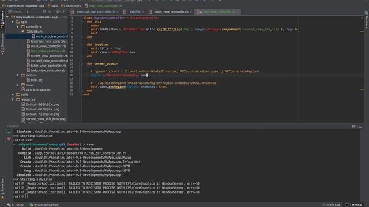
Task: Switch to the Rakefile editor tab
Action: pos(134,11)
